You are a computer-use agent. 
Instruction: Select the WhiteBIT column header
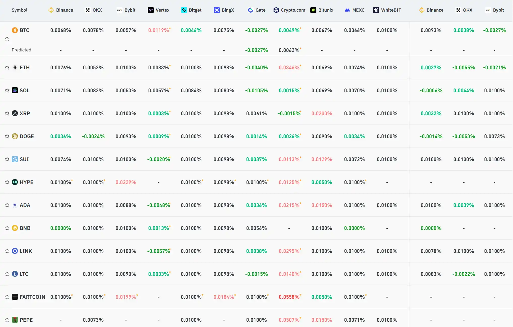[387, 10]
